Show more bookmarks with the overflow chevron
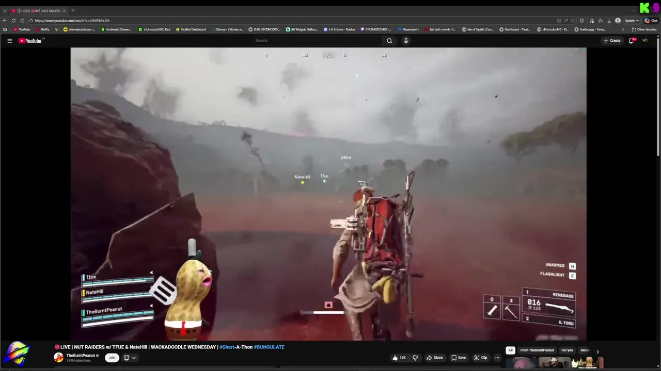 (622, 29)
